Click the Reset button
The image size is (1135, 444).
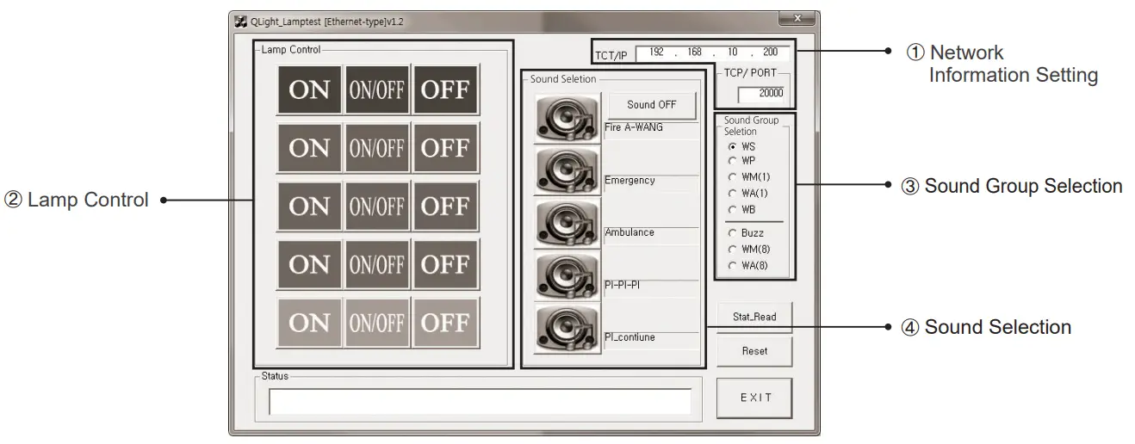754,351
